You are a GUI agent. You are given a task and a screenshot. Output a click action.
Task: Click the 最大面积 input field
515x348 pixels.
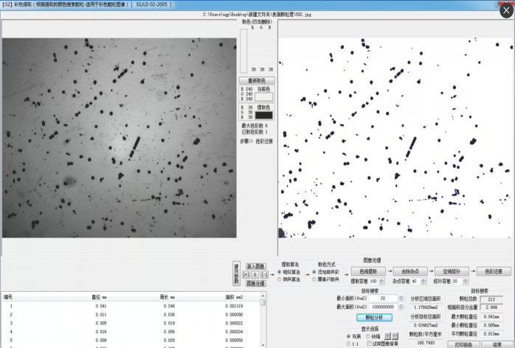[384, 306]
